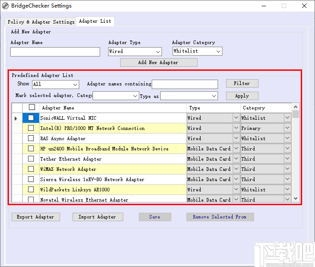
Task: Select the Tether Ethernet Adapter name cell
Action: (x=113, y=159)
